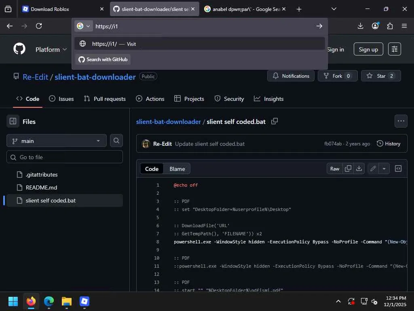
Task: Switch to Blame view
Action: click(x=177, y=169)
